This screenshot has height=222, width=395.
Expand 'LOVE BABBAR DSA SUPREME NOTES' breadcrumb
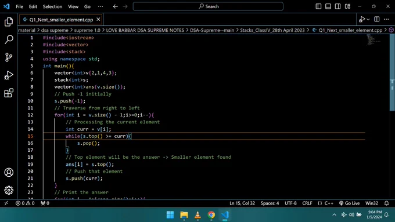(145, 30)
